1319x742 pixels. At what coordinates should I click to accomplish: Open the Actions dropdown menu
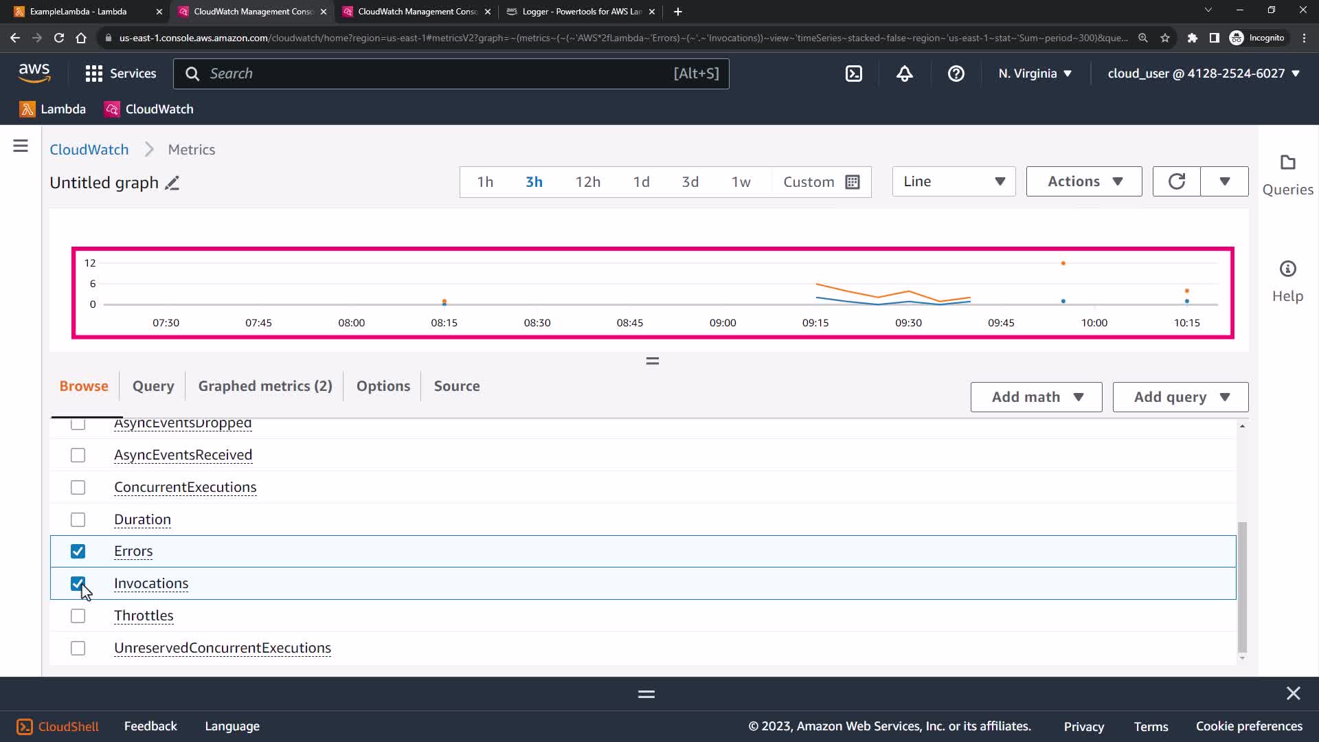tap(1083, 181)
